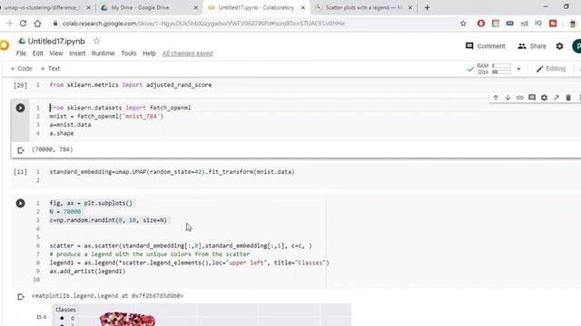Open the Edit menu
Viewport: 581px width, 326px height.
click(x=37, y=53)
